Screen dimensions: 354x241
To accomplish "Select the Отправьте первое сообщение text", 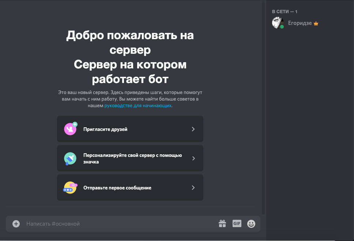I will click(117, 188).
